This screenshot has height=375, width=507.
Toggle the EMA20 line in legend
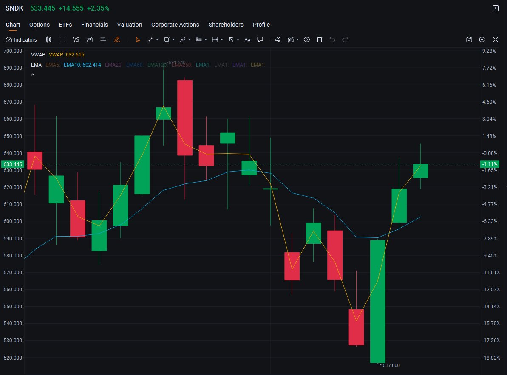[114, 65]
